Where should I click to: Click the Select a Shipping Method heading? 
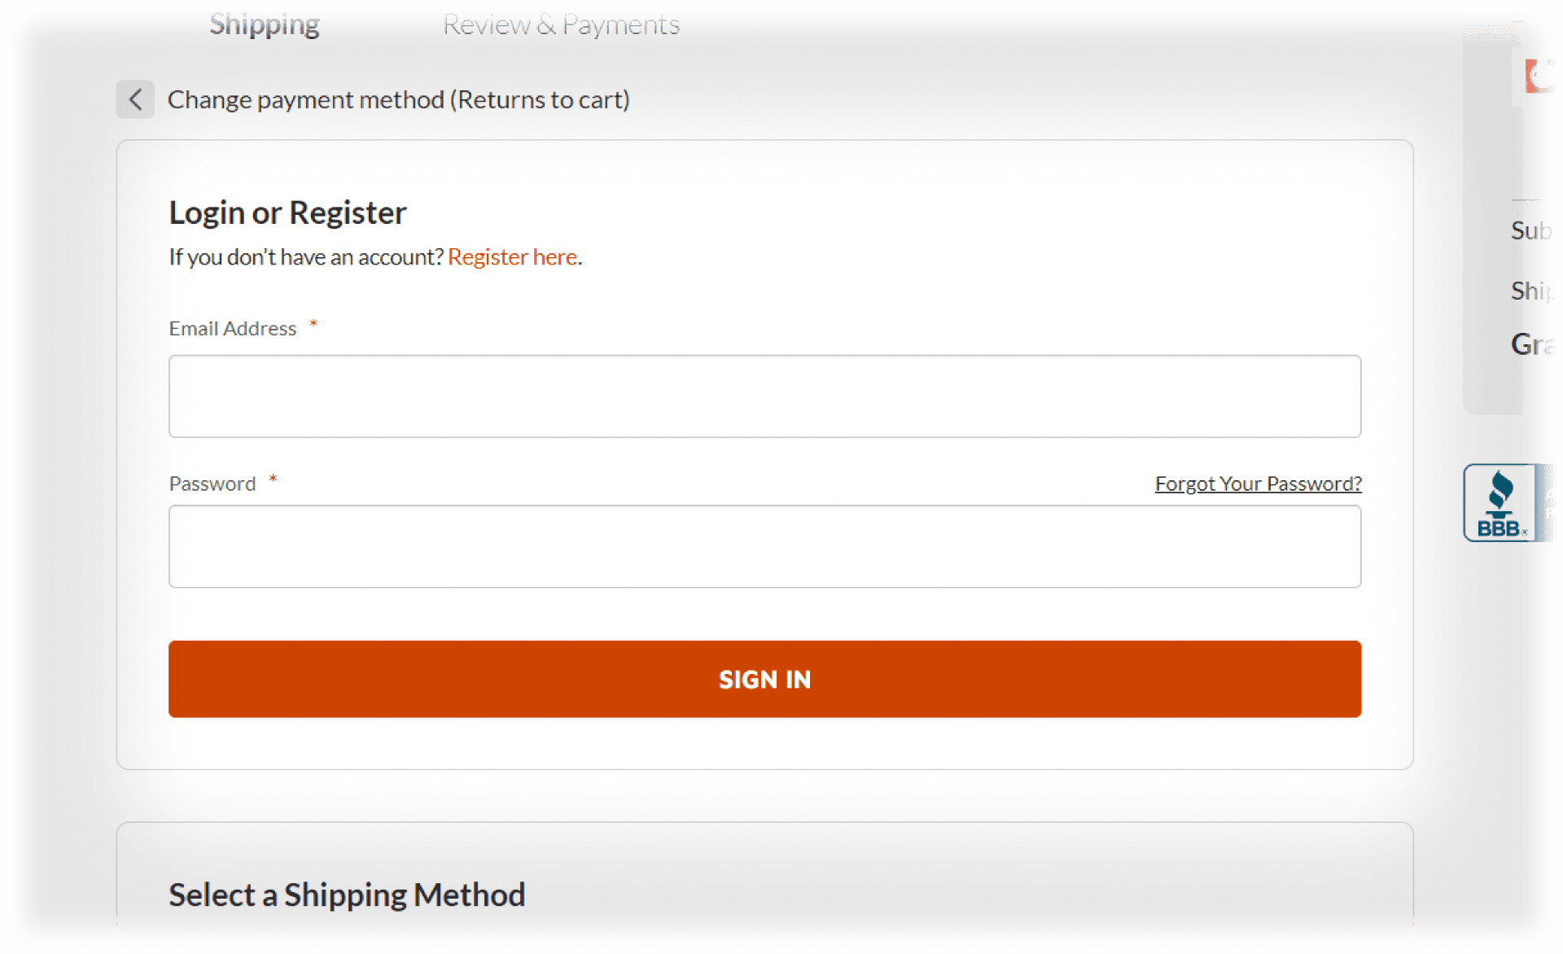click(x=347, y=893)
